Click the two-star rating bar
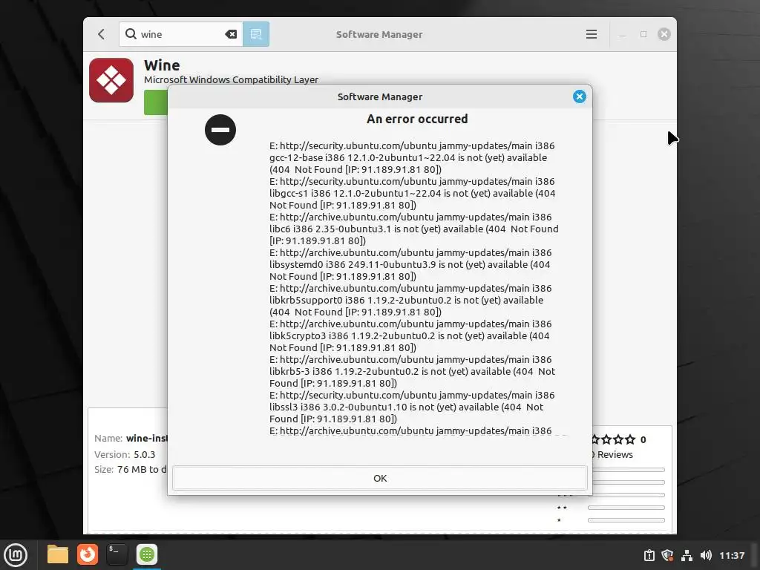This screenshot has height=570, width=760. tap(626, 508)
